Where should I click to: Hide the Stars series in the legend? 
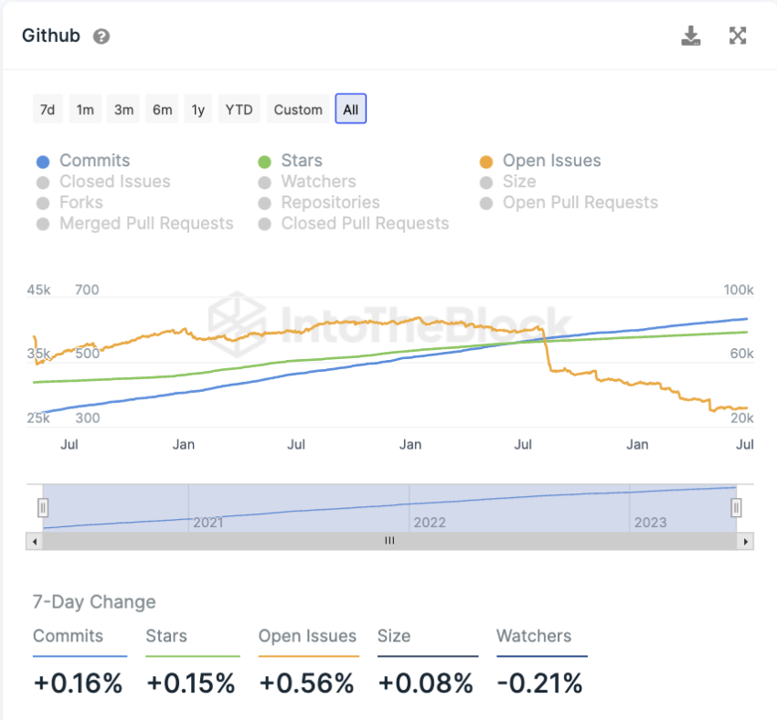tap(291, 161)
